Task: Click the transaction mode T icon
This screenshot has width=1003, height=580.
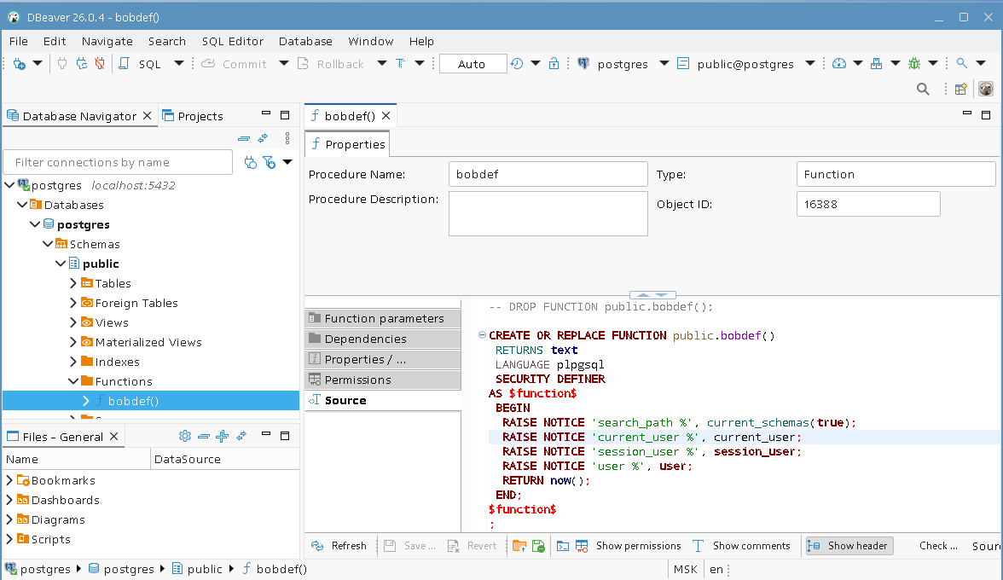Action: point(401,64)
